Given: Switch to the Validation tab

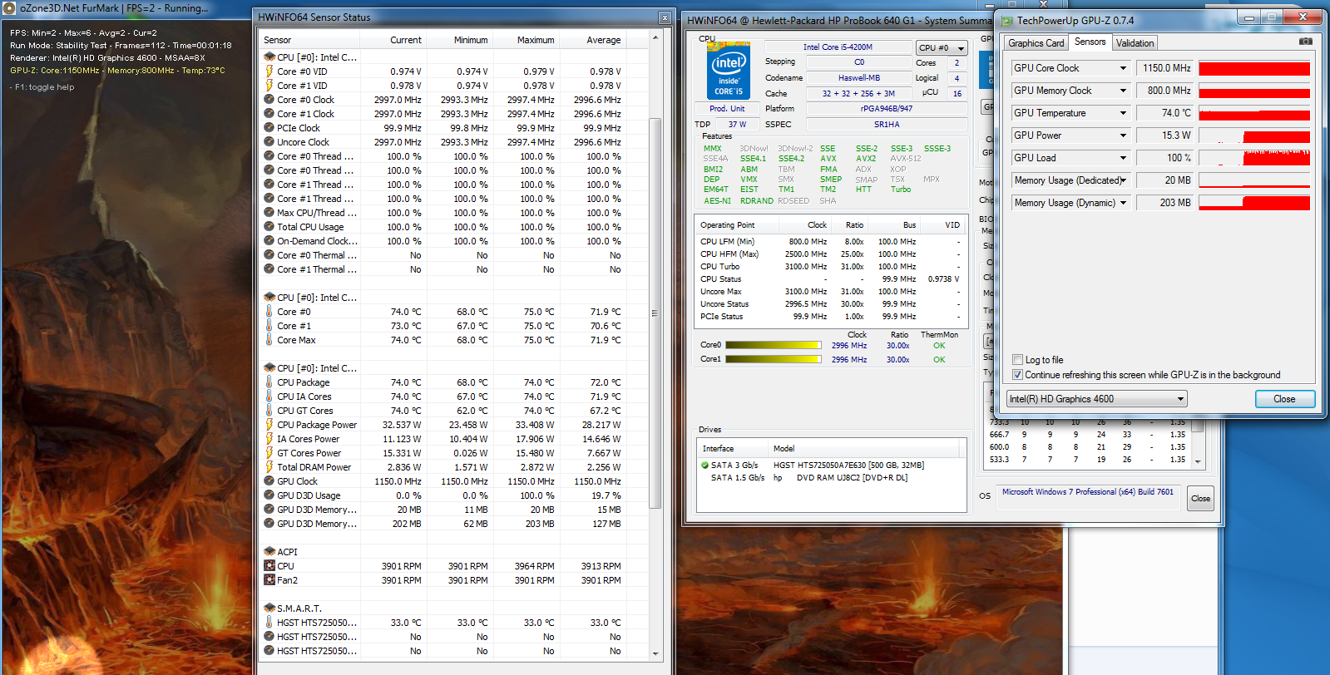Looking at the screenshot, I should pos(1135,43).
